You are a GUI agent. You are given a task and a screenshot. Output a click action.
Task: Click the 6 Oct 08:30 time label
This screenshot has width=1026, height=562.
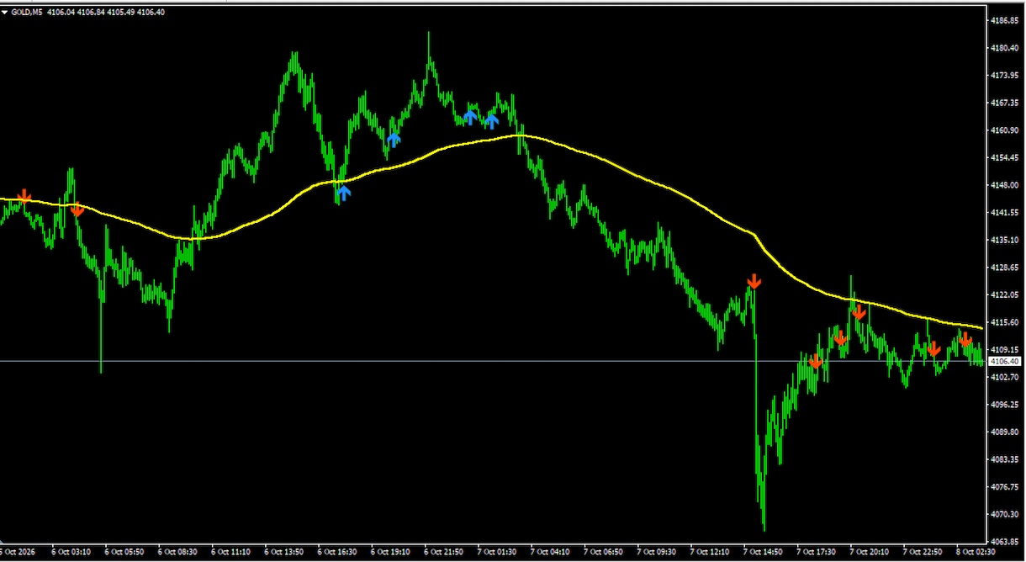177,552
